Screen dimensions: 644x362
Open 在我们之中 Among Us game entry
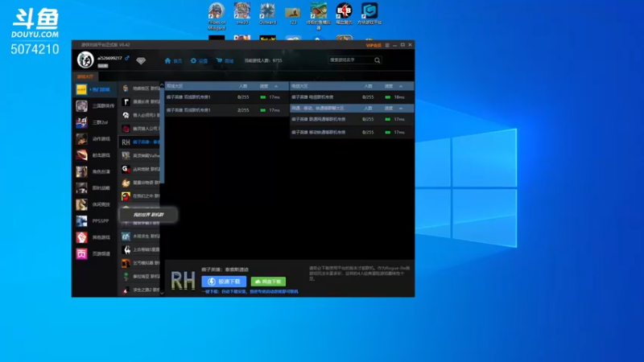pos(139,196)
